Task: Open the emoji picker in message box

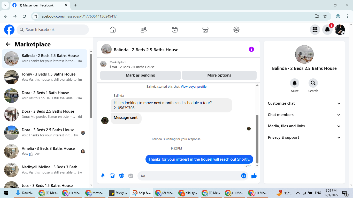Action: click(243, 176)
